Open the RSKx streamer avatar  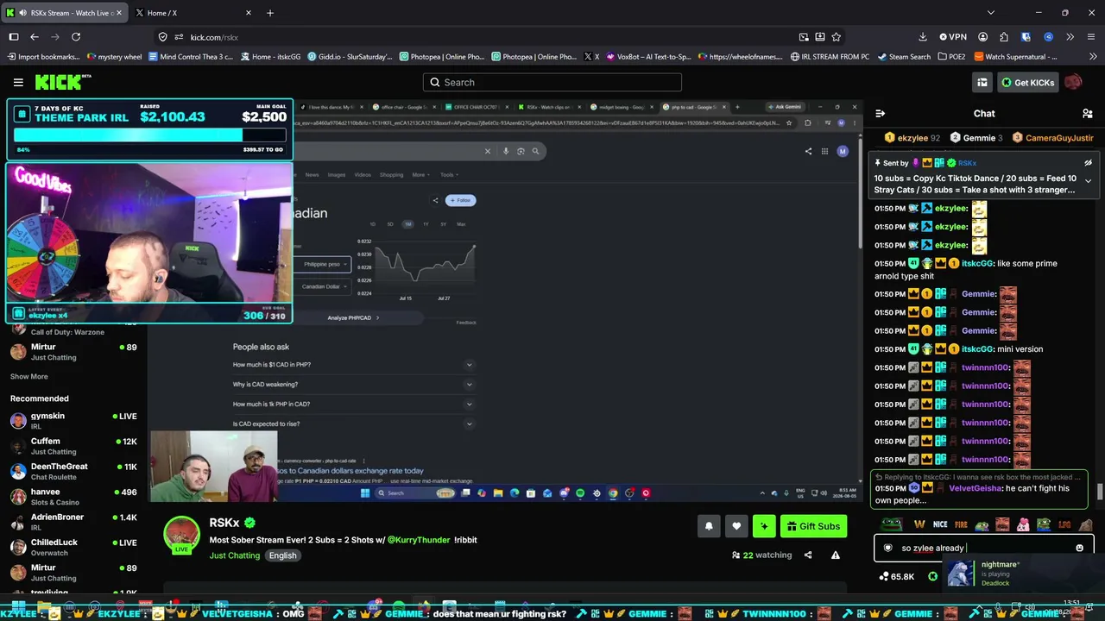(182, 535)
